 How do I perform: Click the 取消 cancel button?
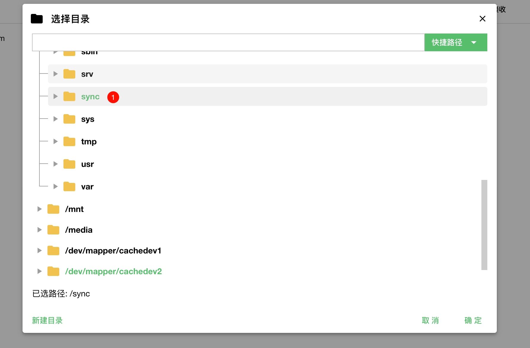[430, 320]
